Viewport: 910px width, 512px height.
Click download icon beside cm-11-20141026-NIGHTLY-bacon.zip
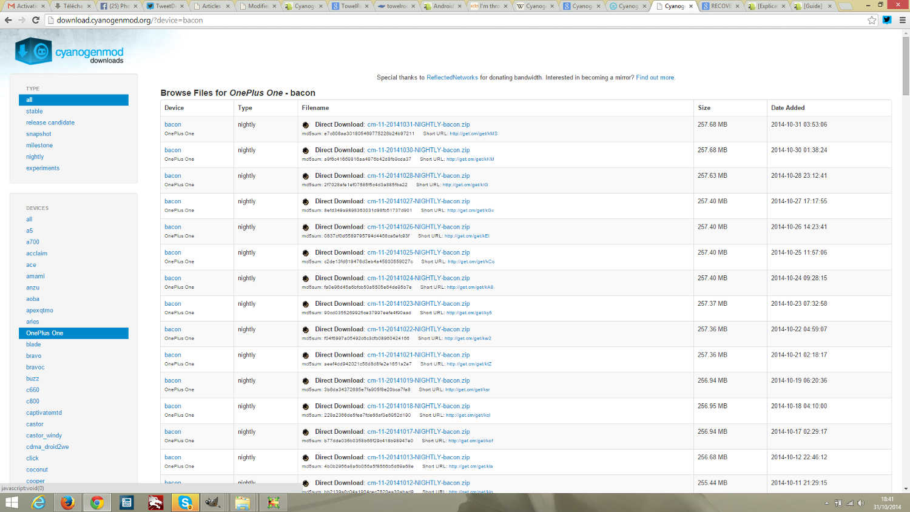[306, 227]
